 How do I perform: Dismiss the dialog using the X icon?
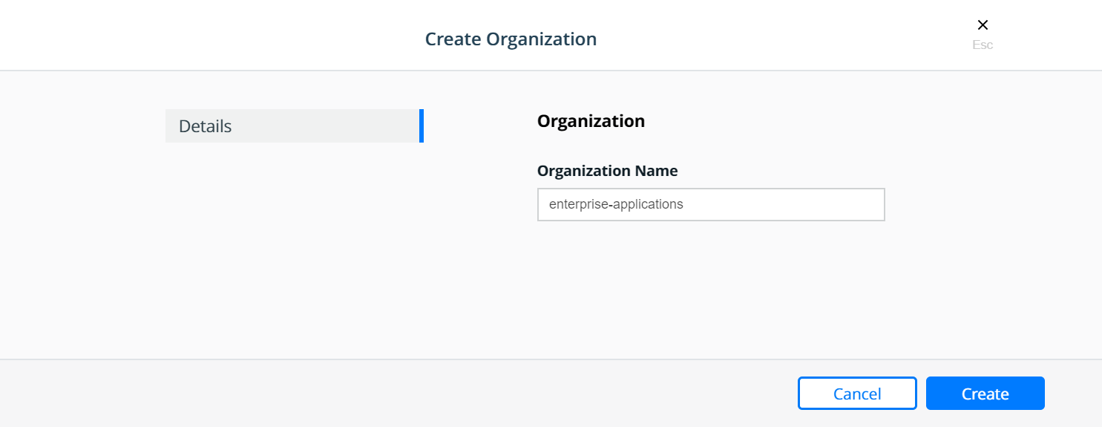[x=983, y=25]
